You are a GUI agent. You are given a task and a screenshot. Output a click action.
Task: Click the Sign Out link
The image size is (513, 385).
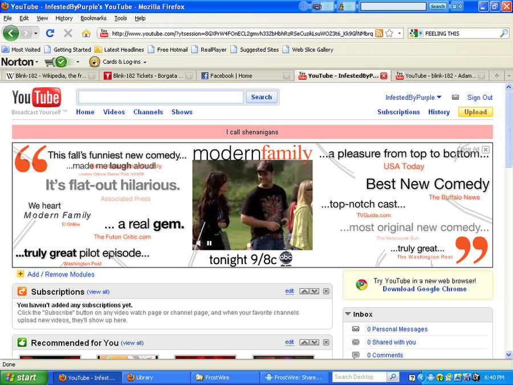click(x=479, y=97)
